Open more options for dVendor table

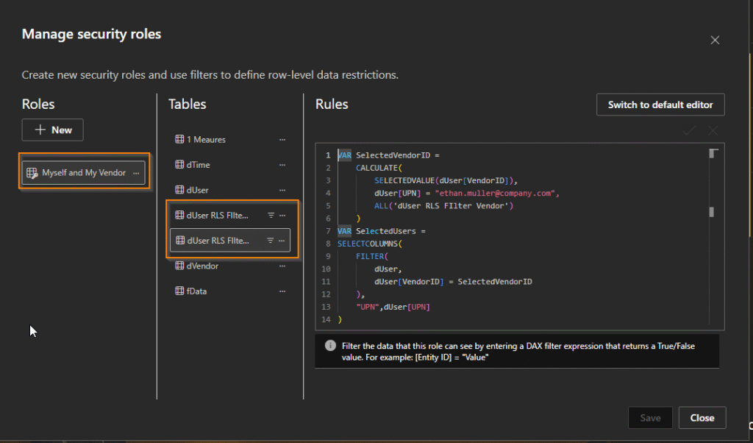click(x=282, y=266)
